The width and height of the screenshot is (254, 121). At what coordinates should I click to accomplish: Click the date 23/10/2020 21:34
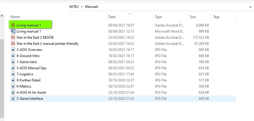coord(121,92)
